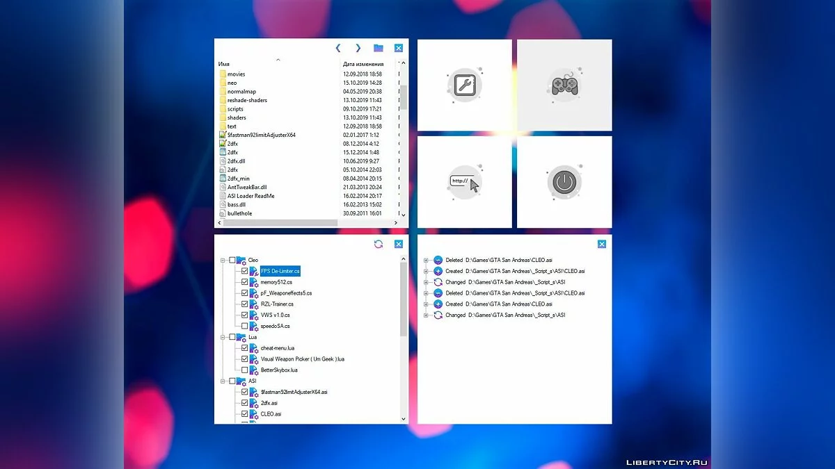Collapse the Cleo tree node
This screenshot has height=469, width=835.
[x=223, y=260]
